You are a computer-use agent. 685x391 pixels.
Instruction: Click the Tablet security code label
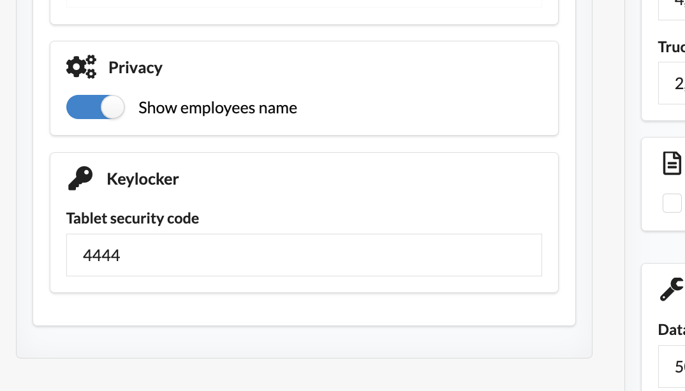point(133,218)
